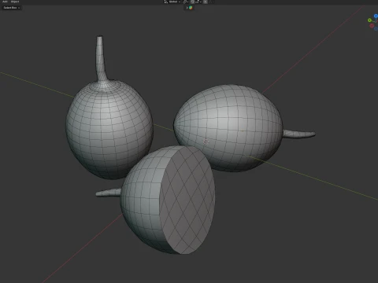Toggle proportional editing

(206, 2)
